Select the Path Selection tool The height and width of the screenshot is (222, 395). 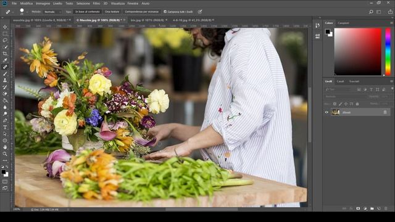(x=5, y=134)
